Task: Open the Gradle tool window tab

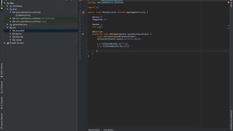Action: click(x=231, y=4)
